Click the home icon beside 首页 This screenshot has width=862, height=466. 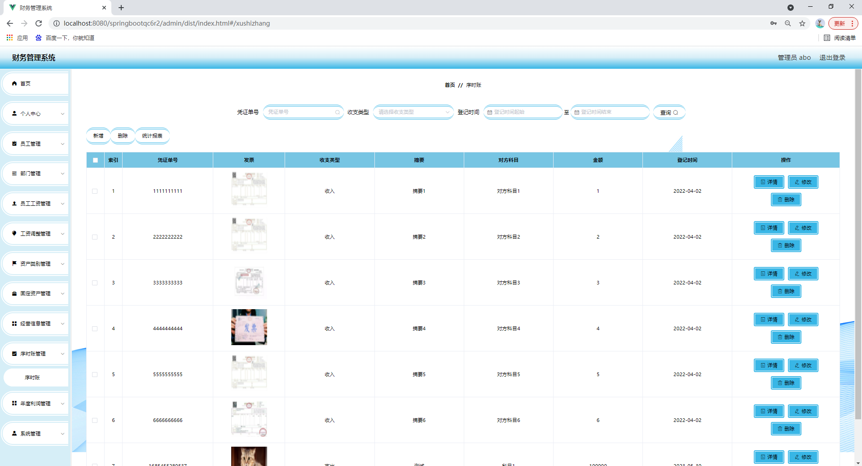coord(14,84)
